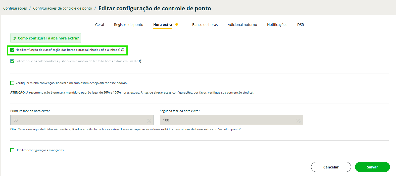
Task: Go to Banco de horas tab
Action: point(205,25)
